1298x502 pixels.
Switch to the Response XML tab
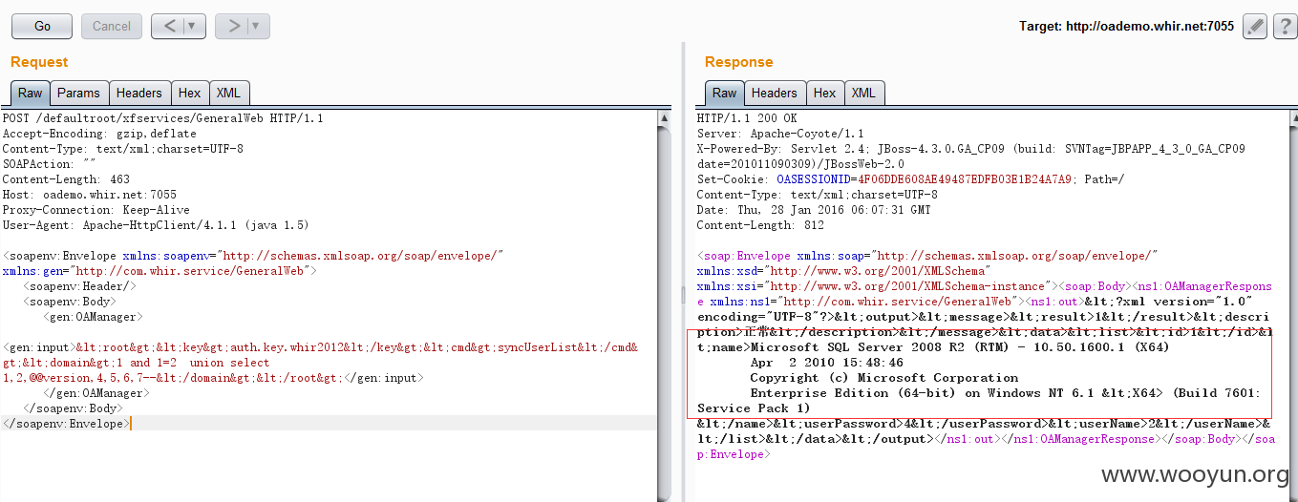click(863, 93)
